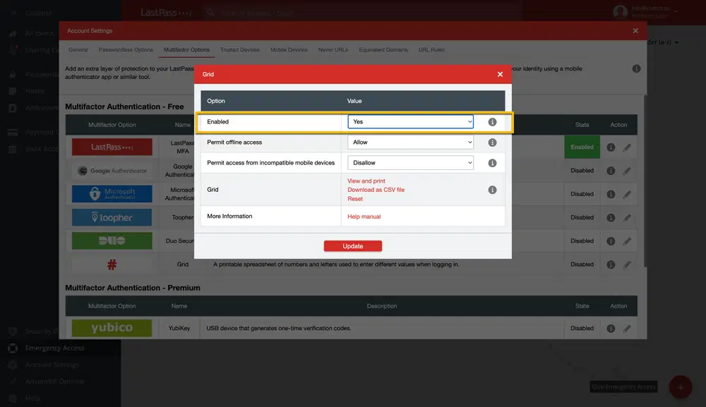Viewport: 706px width, 407px height.
Task: Edit Duo Security settings pencil
Action: click(x=627, y=241)
